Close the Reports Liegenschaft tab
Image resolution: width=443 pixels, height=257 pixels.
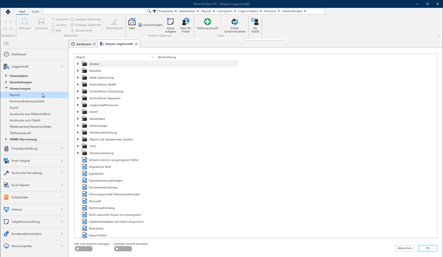[x=136, y=44]
